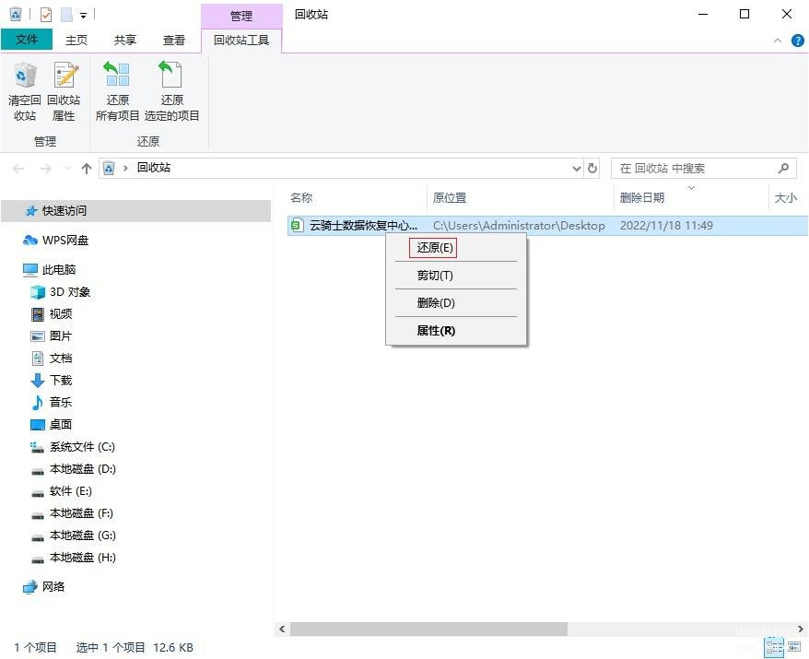
Task: Click the search box 在 回收站 中搜索
Action: point(697,169)
